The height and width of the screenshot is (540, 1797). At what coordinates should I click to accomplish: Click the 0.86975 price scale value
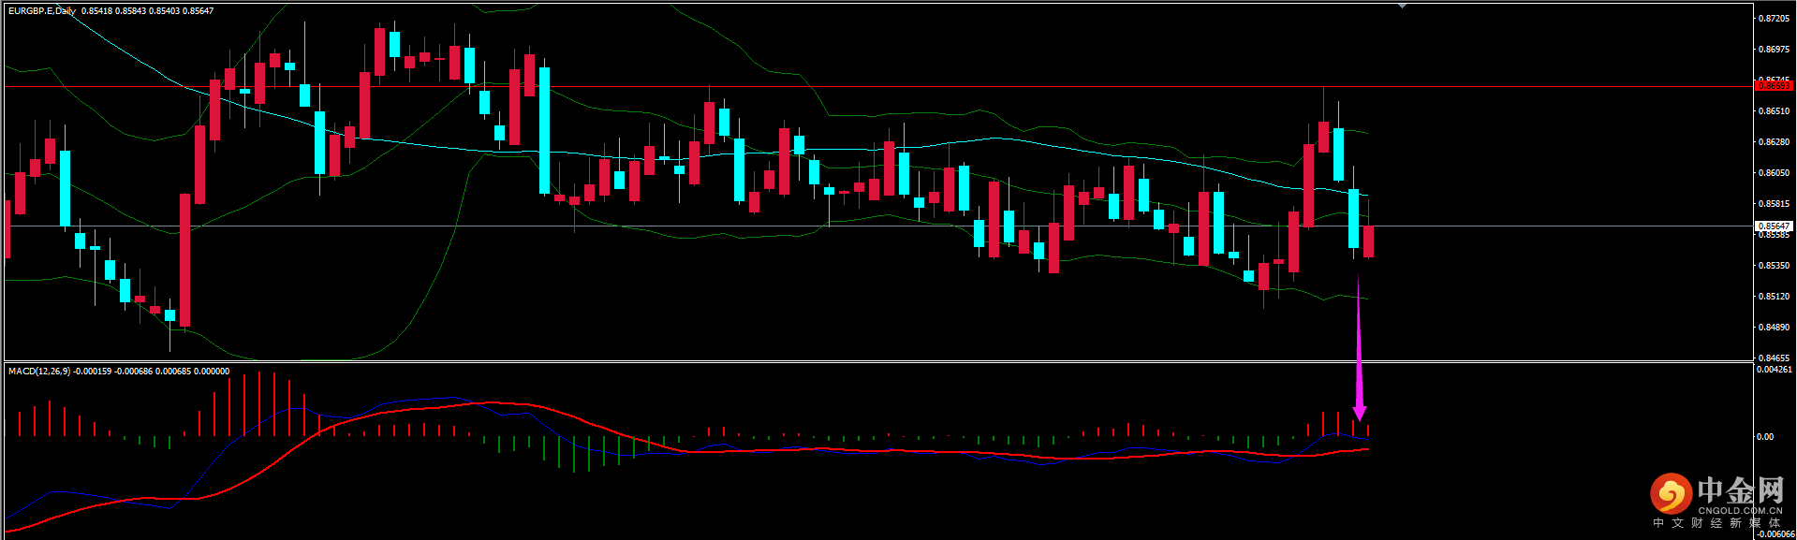[1773, 50]
